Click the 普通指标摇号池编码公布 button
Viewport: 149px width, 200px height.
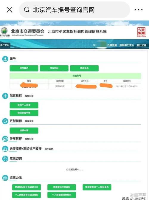(x=27, y=187)
